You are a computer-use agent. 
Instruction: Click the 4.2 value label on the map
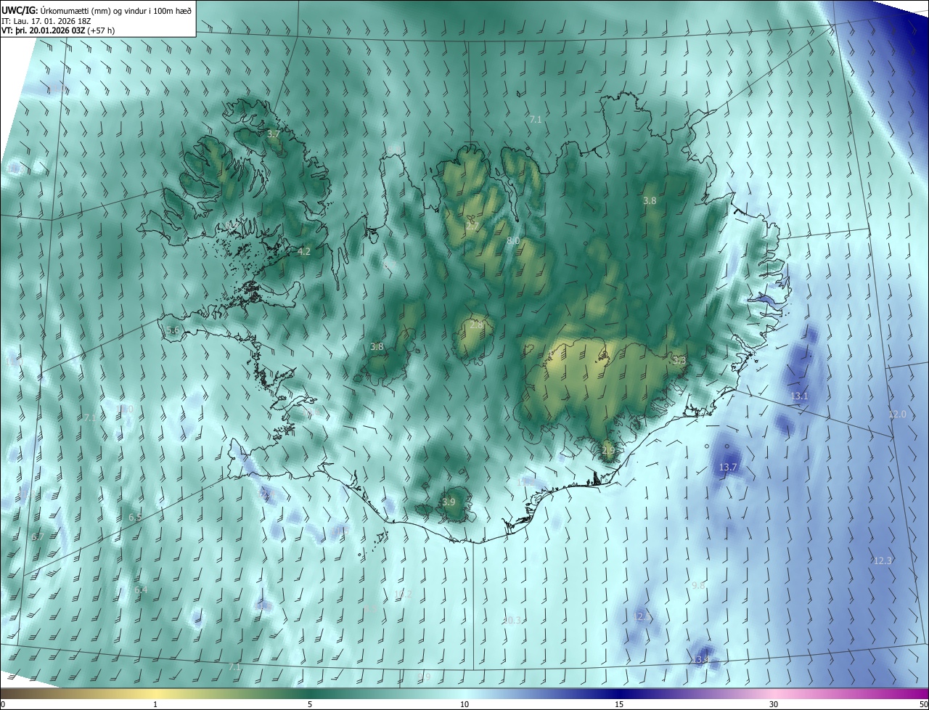304,252
